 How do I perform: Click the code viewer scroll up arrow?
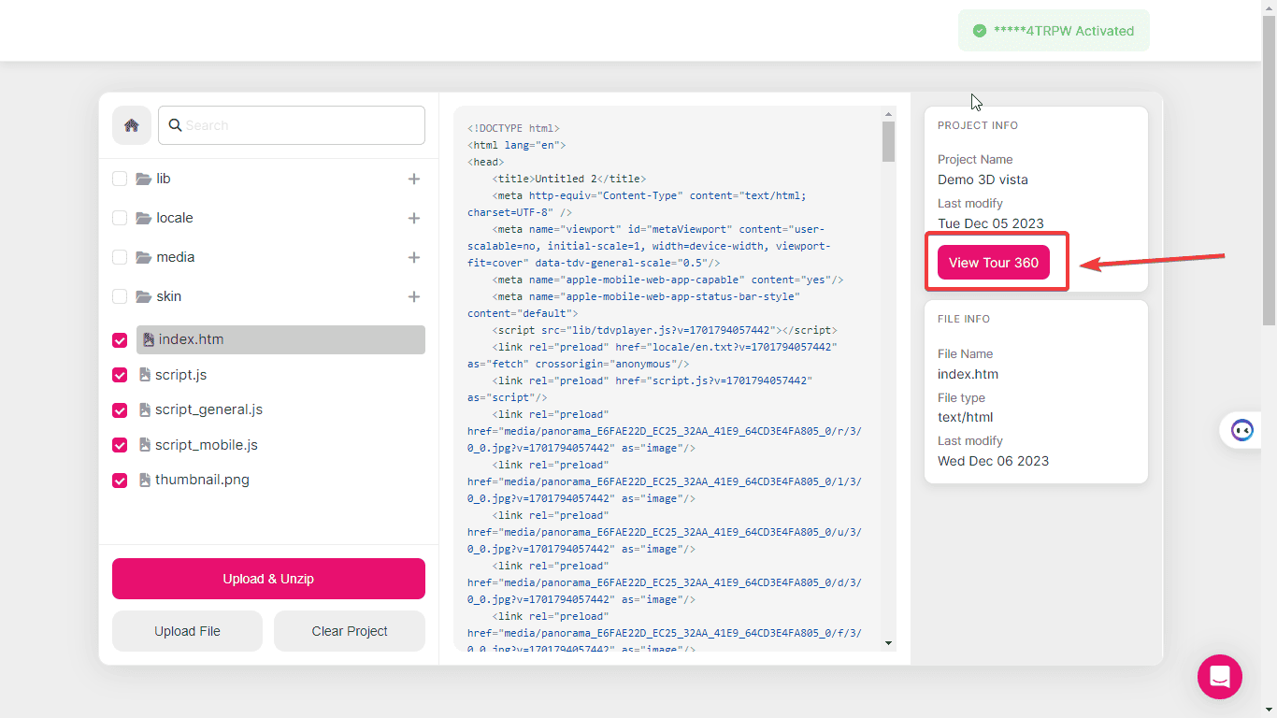pyautogui.click(x=888, y=113)
